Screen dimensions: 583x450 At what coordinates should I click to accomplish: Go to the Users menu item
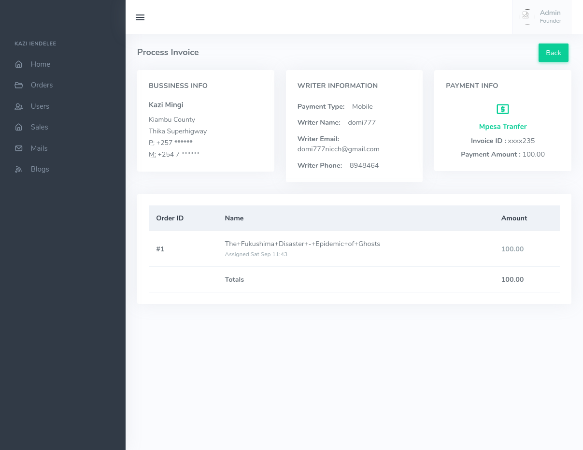pos(40,106)
